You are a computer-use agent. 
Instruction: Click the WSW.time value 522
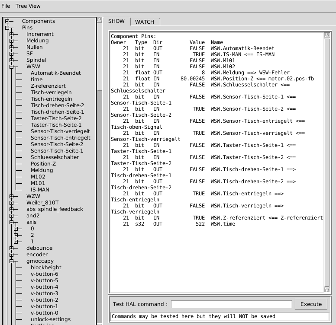[200, 224]
